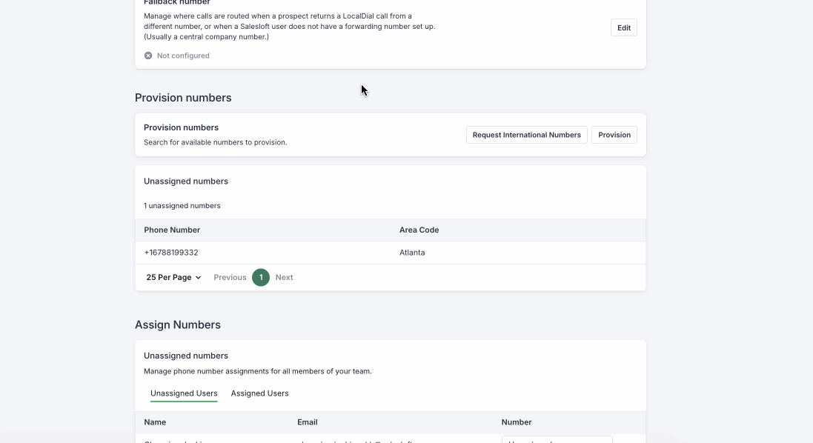Click the Email column header
This screenshot has height=443, width=813.
click(308, 422)
